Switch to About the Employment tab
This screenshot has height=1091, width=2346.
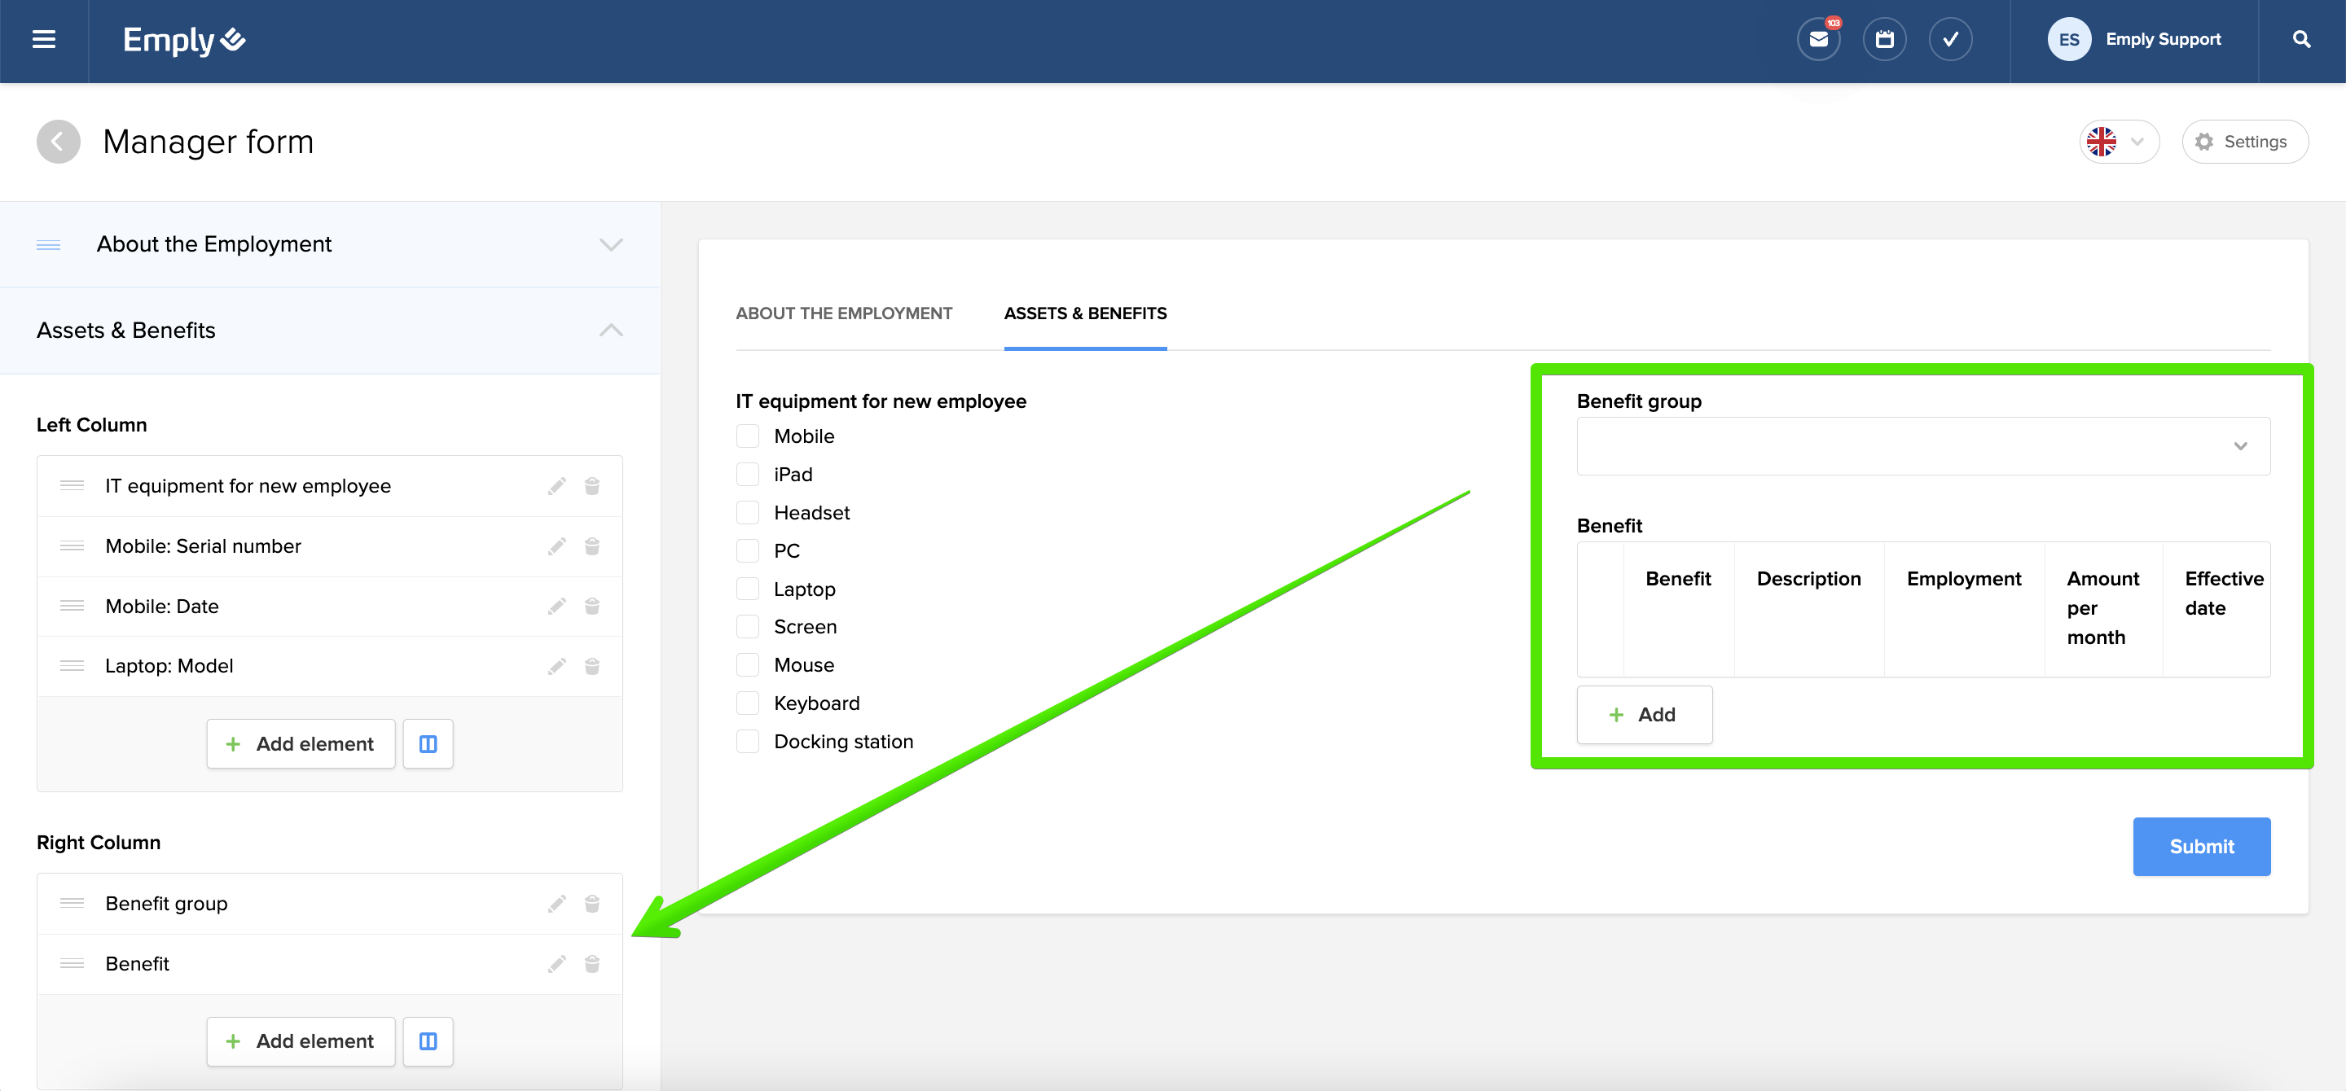tap(843, 313)
